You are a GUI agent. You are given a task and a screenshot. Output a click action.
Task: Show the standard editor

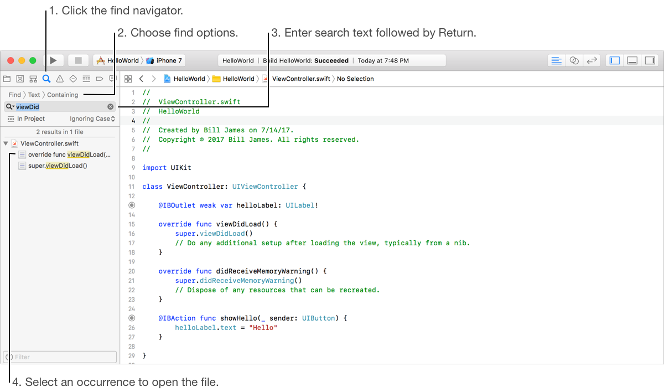tap(557, 60)
